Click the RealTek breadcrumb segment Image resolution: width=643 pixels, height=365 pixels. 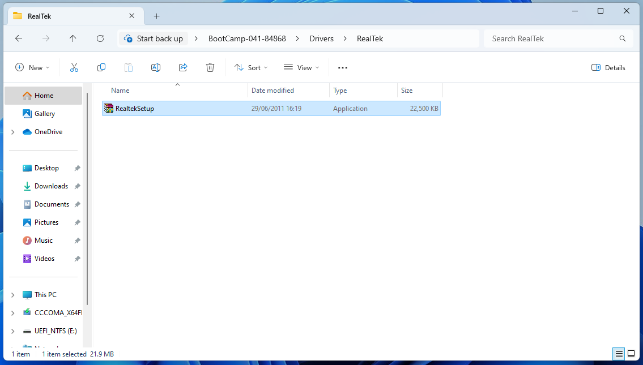370,38
